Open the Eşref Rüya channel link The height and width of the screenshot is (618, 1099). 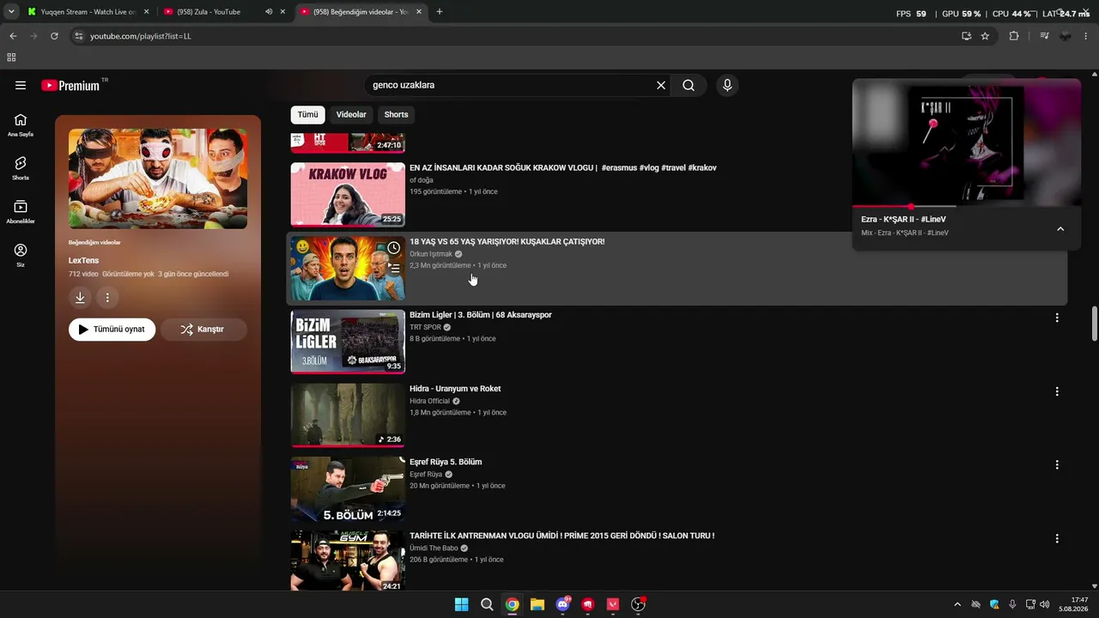click(426, 474)
